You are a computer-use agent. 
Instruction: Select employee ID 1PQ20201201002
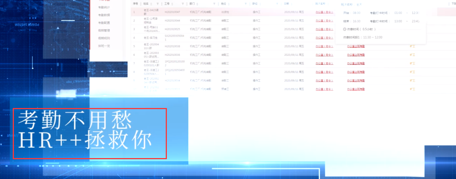(174, 63)
